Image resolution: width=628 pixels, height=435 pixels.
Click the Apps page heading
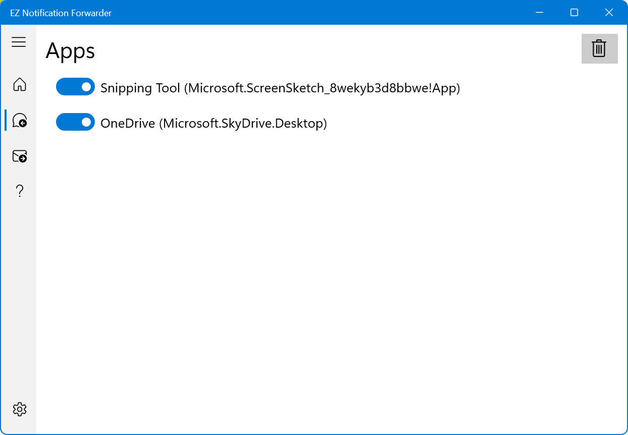point(70,51)
